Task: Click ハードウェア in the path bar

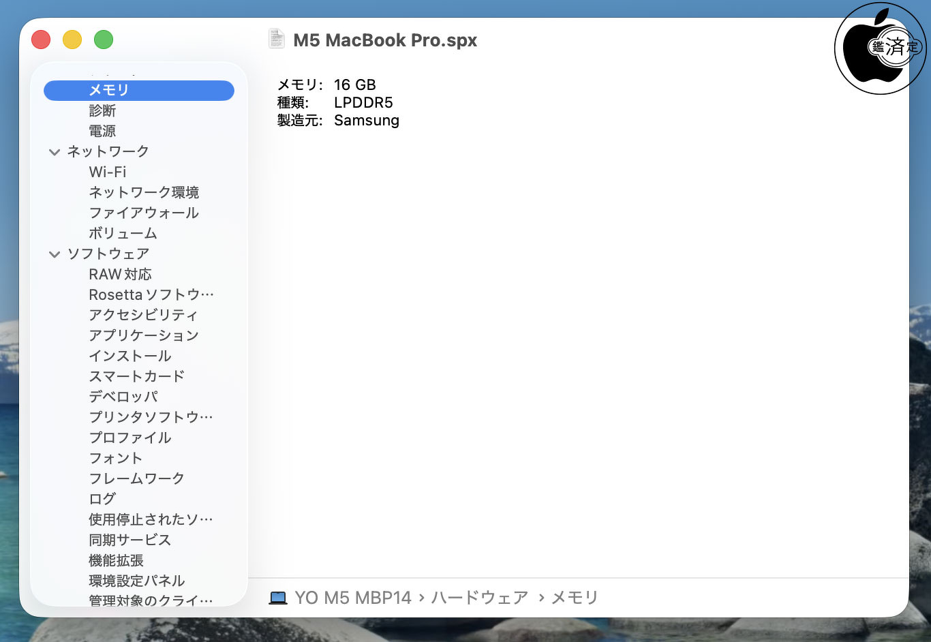Action: [479, 598]
